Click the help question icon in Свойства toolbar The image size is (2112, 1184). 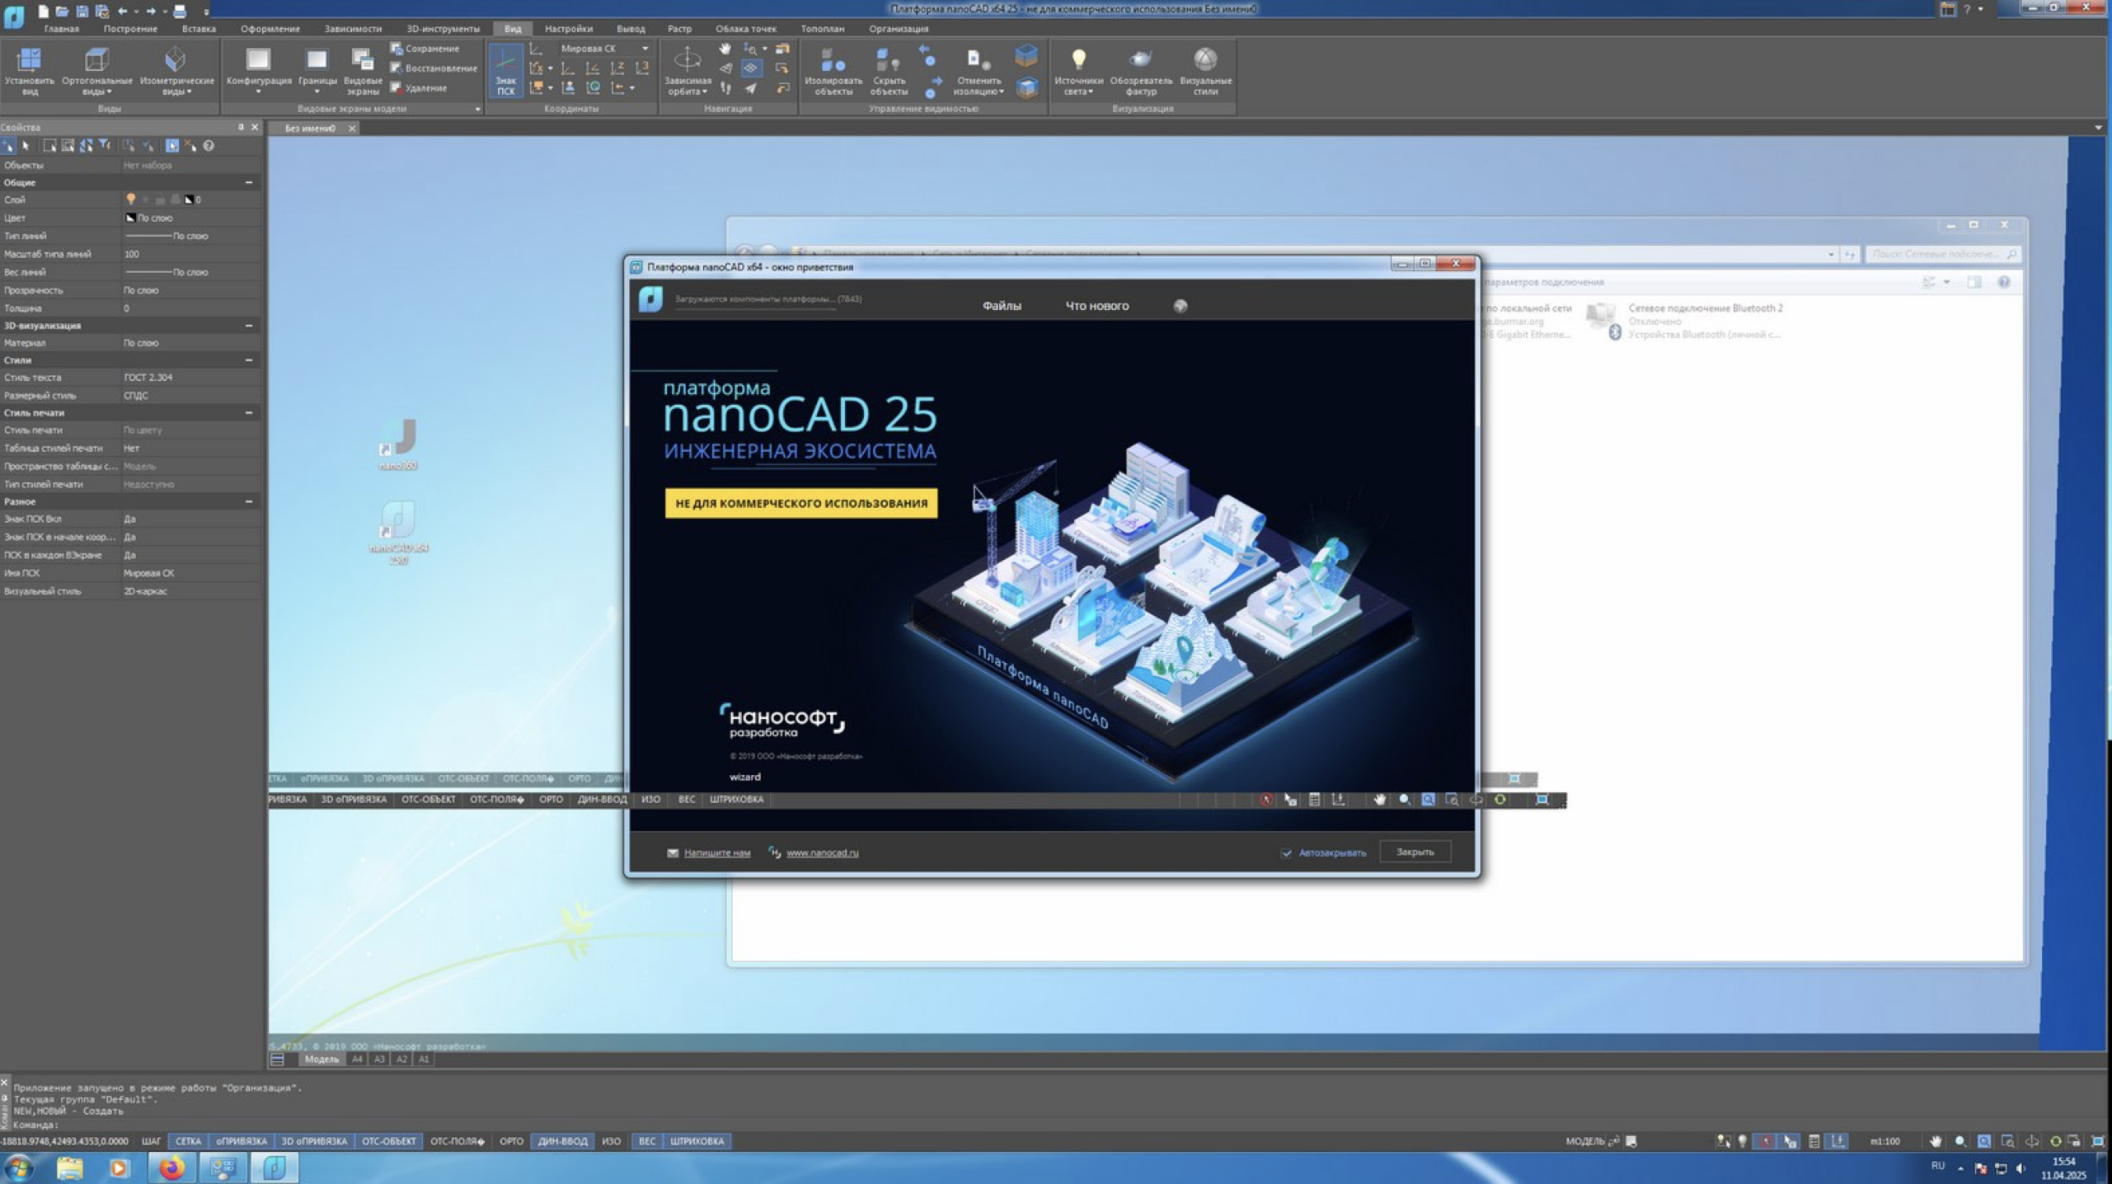coord(209,146)
